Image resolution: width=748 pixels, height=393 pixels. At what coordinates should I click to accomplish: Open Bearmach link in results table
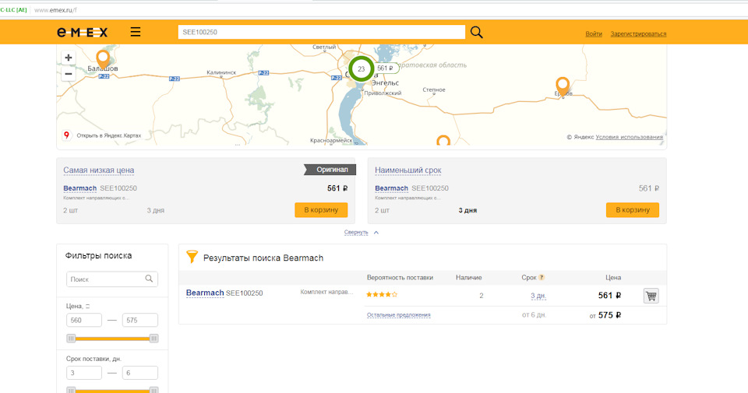[x=205, y=293]
